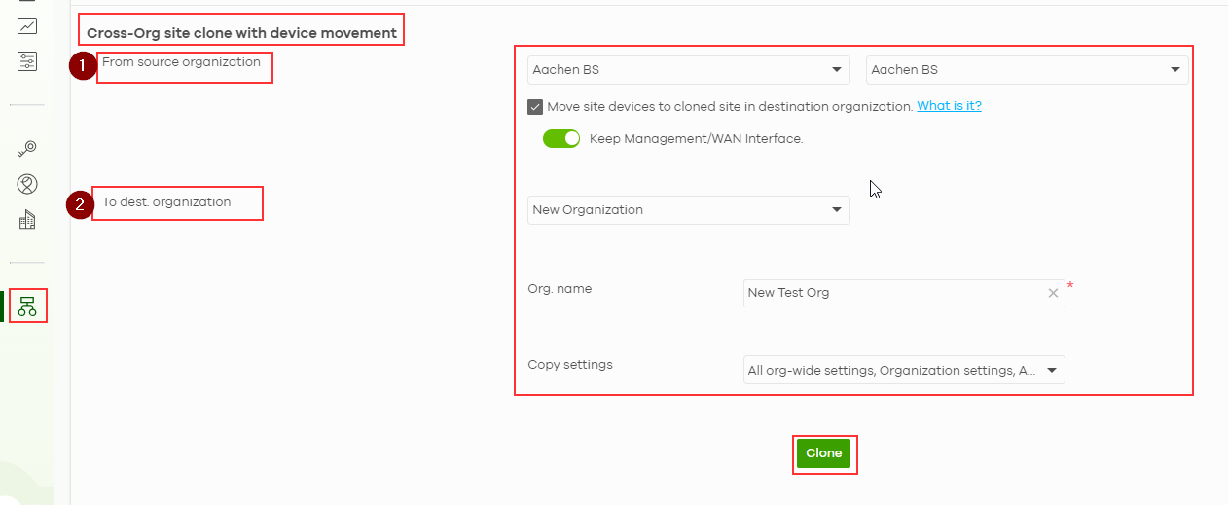Toggle off Keep Management/WAN Interface switch
Screen dimensions: 1228x505
coord(561,139)
